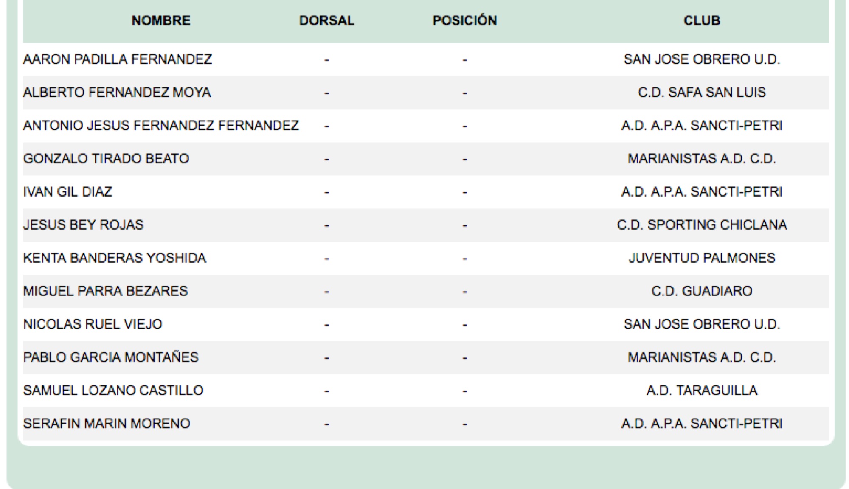Viewport: 849px width, 489px height.
Task: Open Serafin Marin Moreno's entry
Action: 107,424
